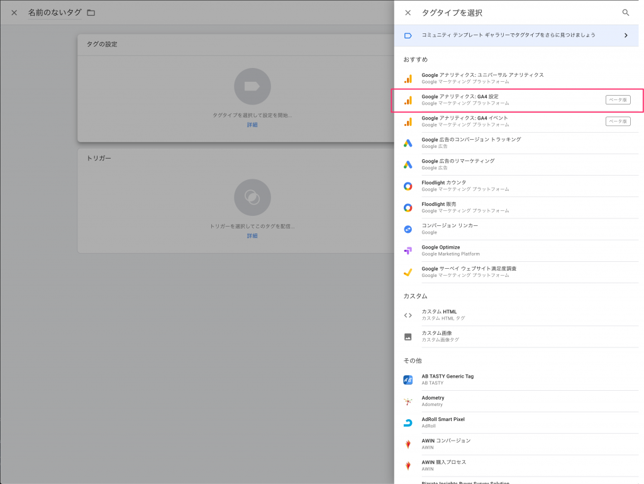Click ベータ版 badge on GA4 設定 row

click(x=618, y=100)
